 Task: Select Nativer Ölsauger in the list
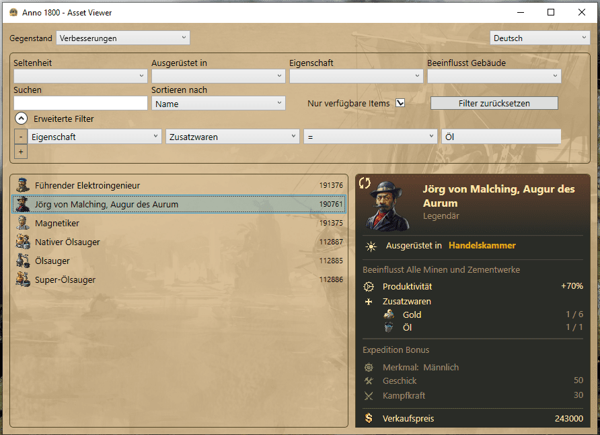pos(179,242)
